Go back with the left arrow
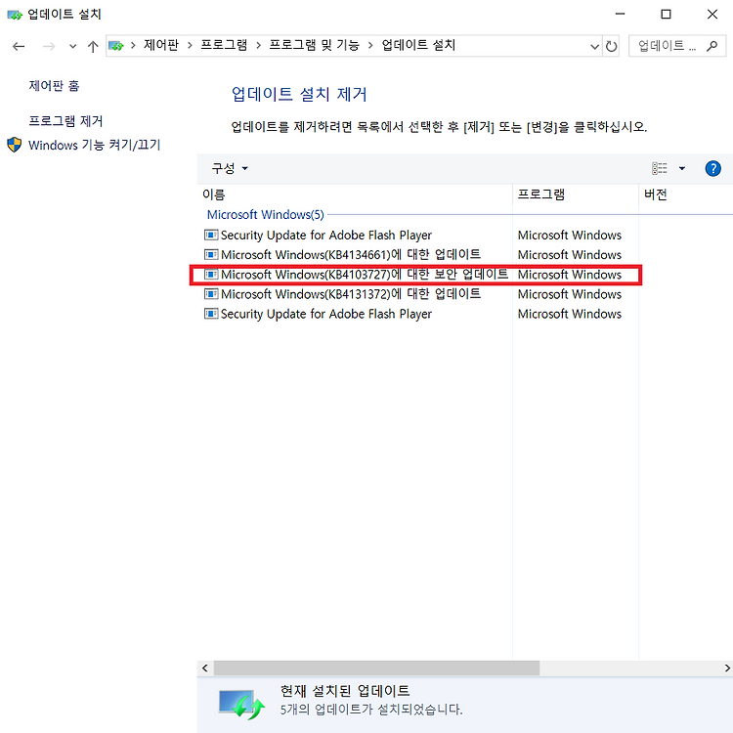 click(19, 46)
